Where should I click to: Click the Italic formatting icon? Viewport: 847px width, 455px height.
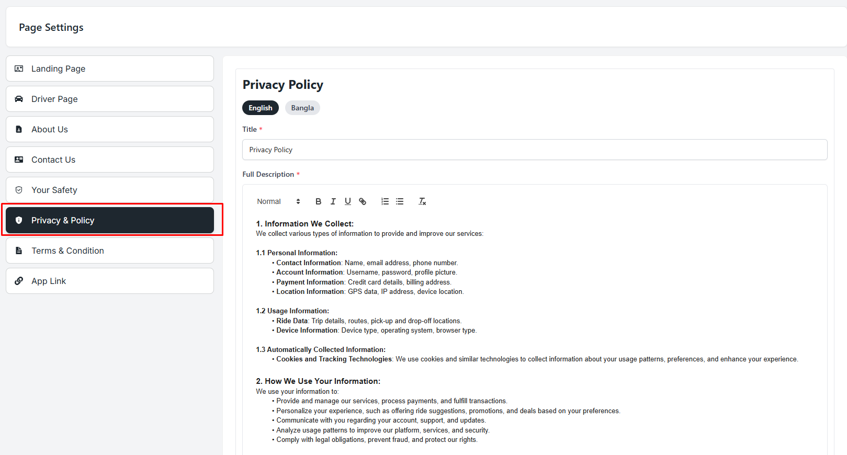click(x=333, y=201)
